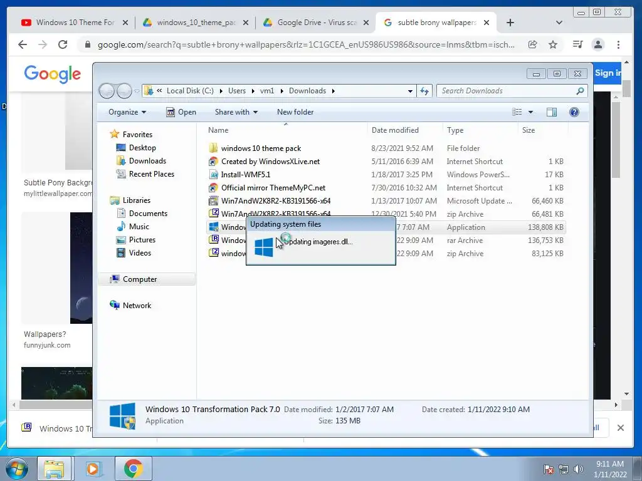Select Official mirror ThemeMyPC.net shortcut
Viewport: 642px width, 481px height.
coord(267,188)
